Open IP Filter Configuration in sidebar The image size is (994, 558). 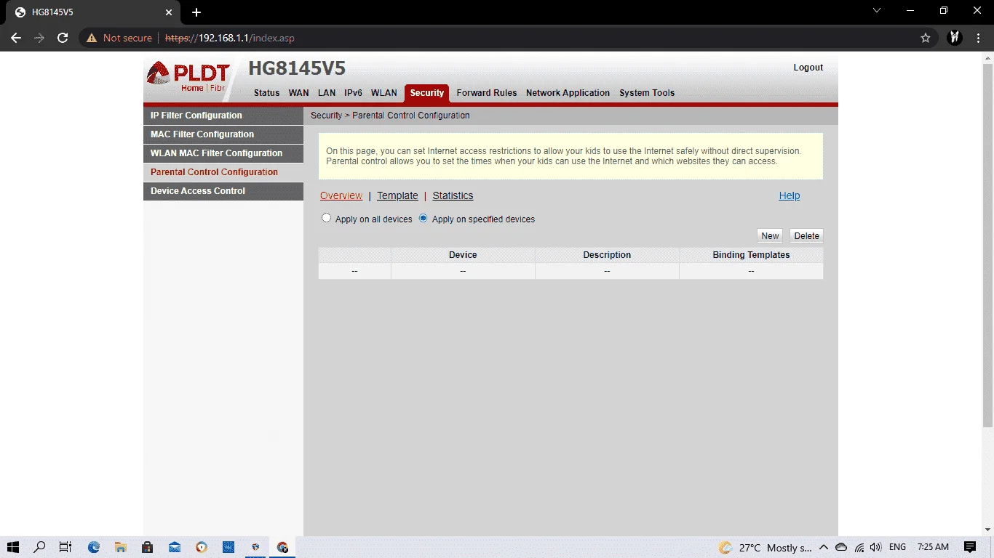pyautogui.click(x=223, y=116)
